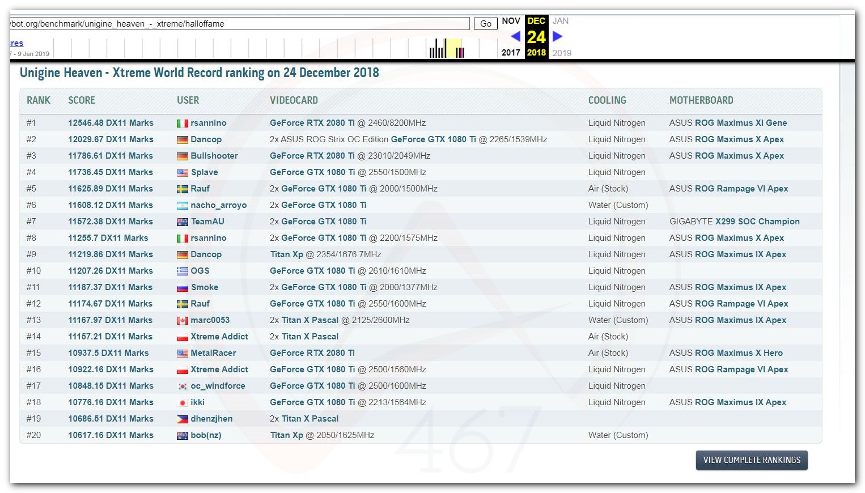Open the TeamAU user profile
This screenshot has height=493, width=865.
(x=207, y=222)
